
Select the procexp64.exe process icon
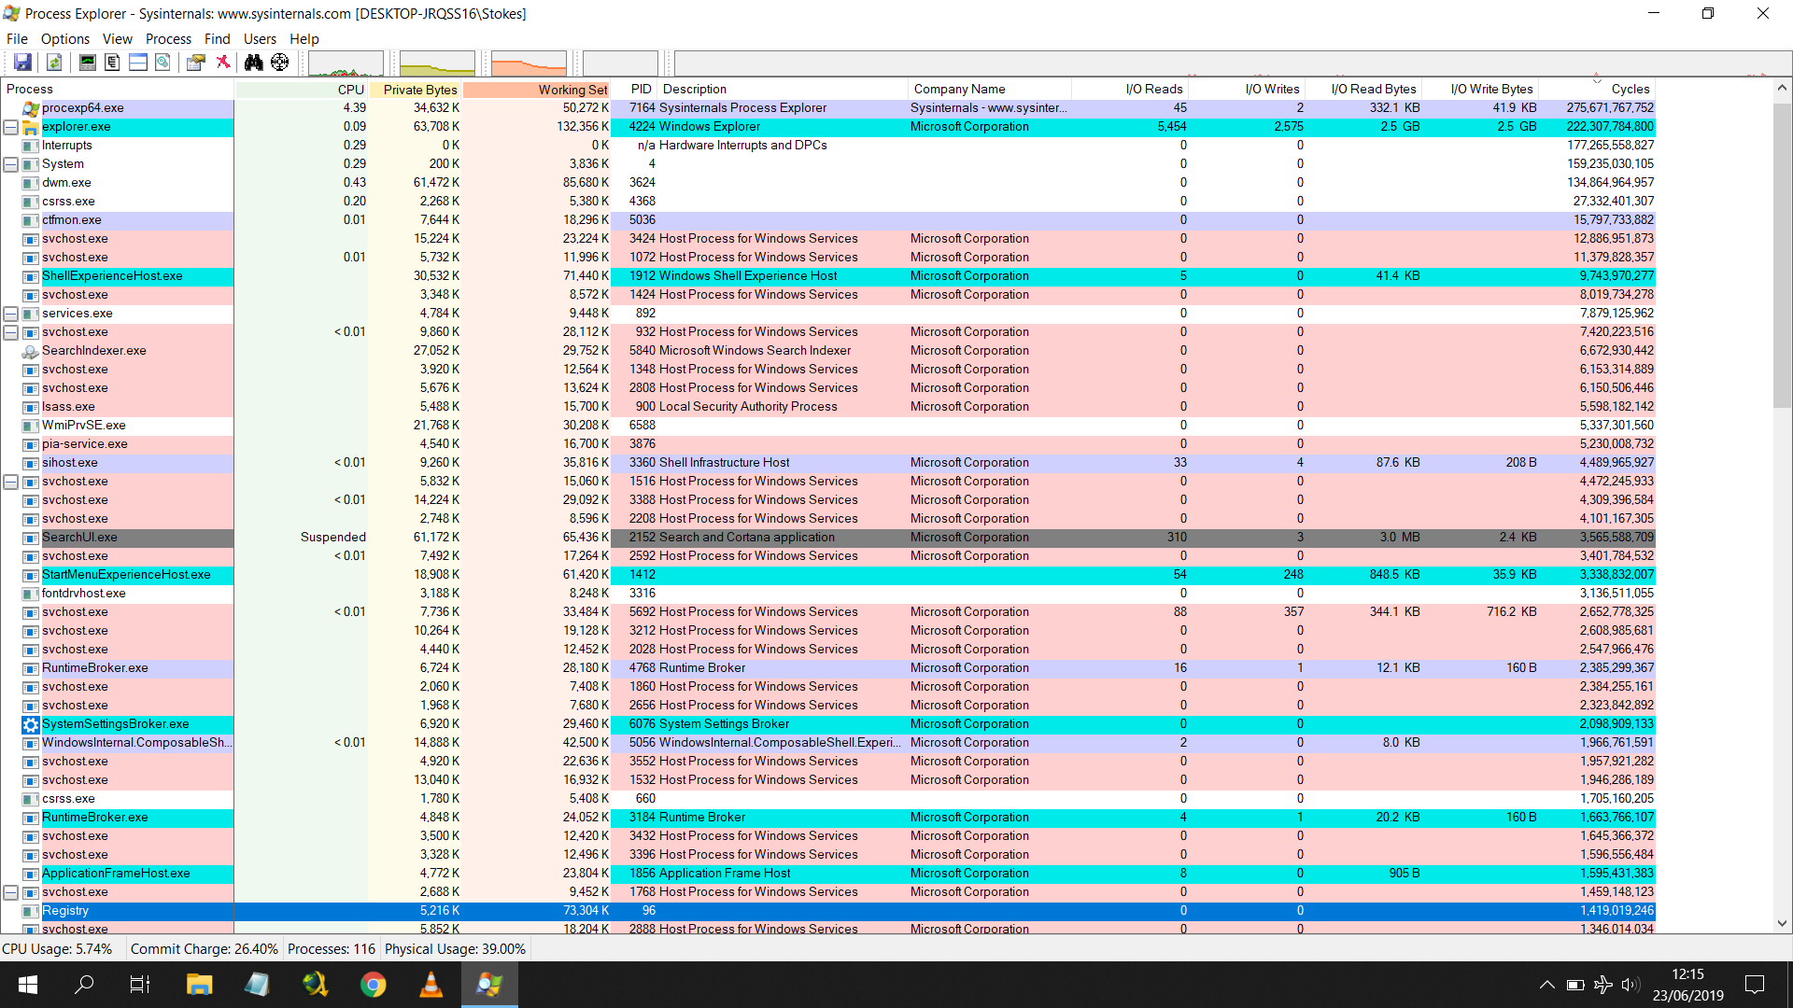pos(30,108)
